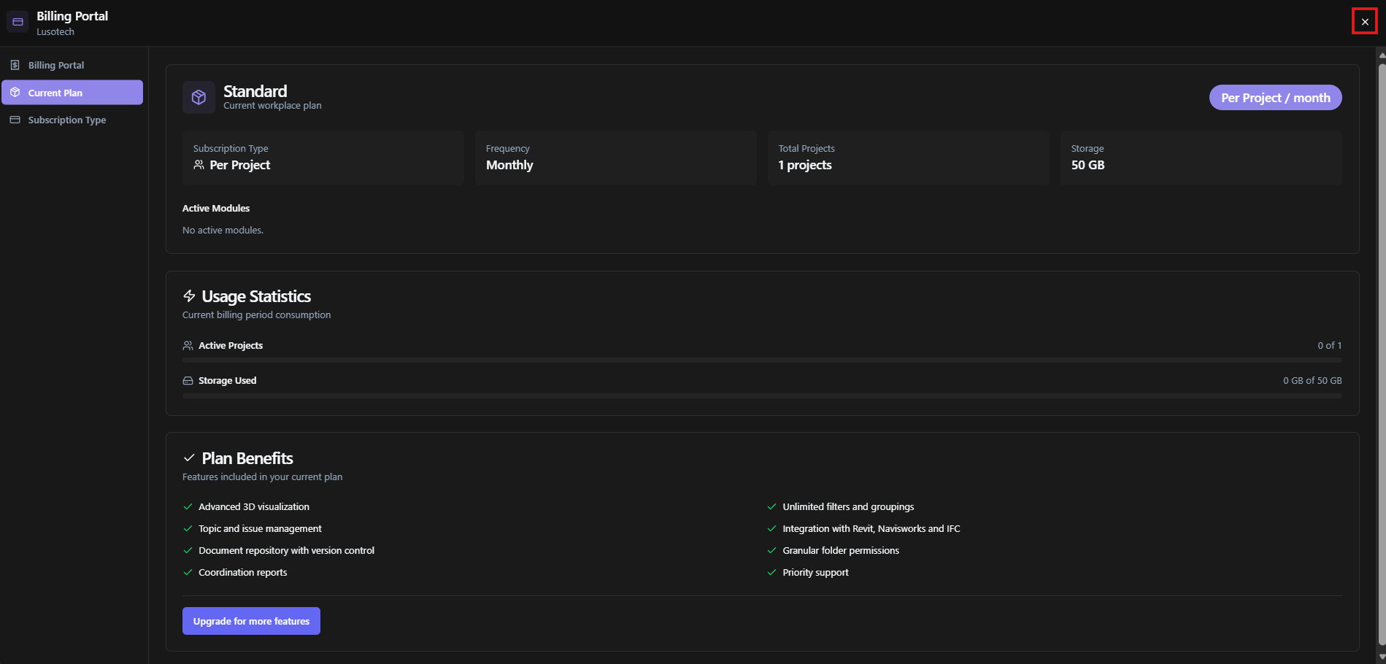The width and height of the screenshot is (1386, 664).
Task: Click 'Features included in your current plan'
Action: (262, 477)
